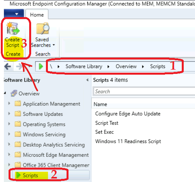195x182 pixels.
Task: Select the Application Management tree item
Action: [x=51, y=104]
